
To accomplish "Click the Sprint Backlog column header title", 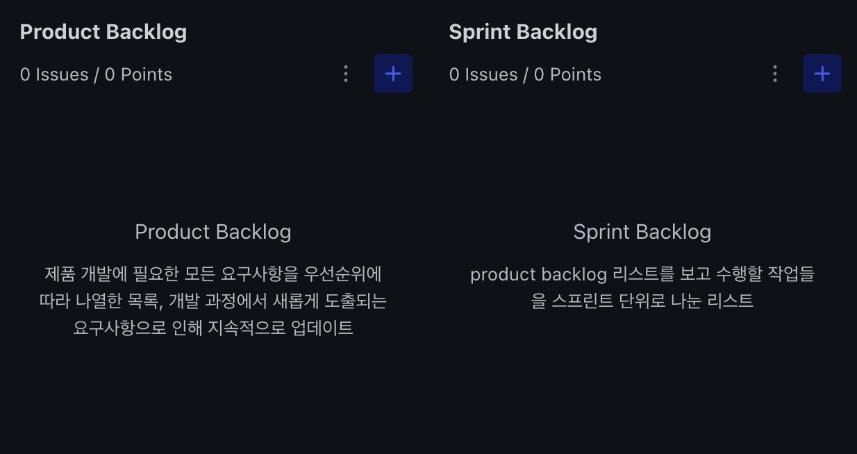I will point(524,31).
